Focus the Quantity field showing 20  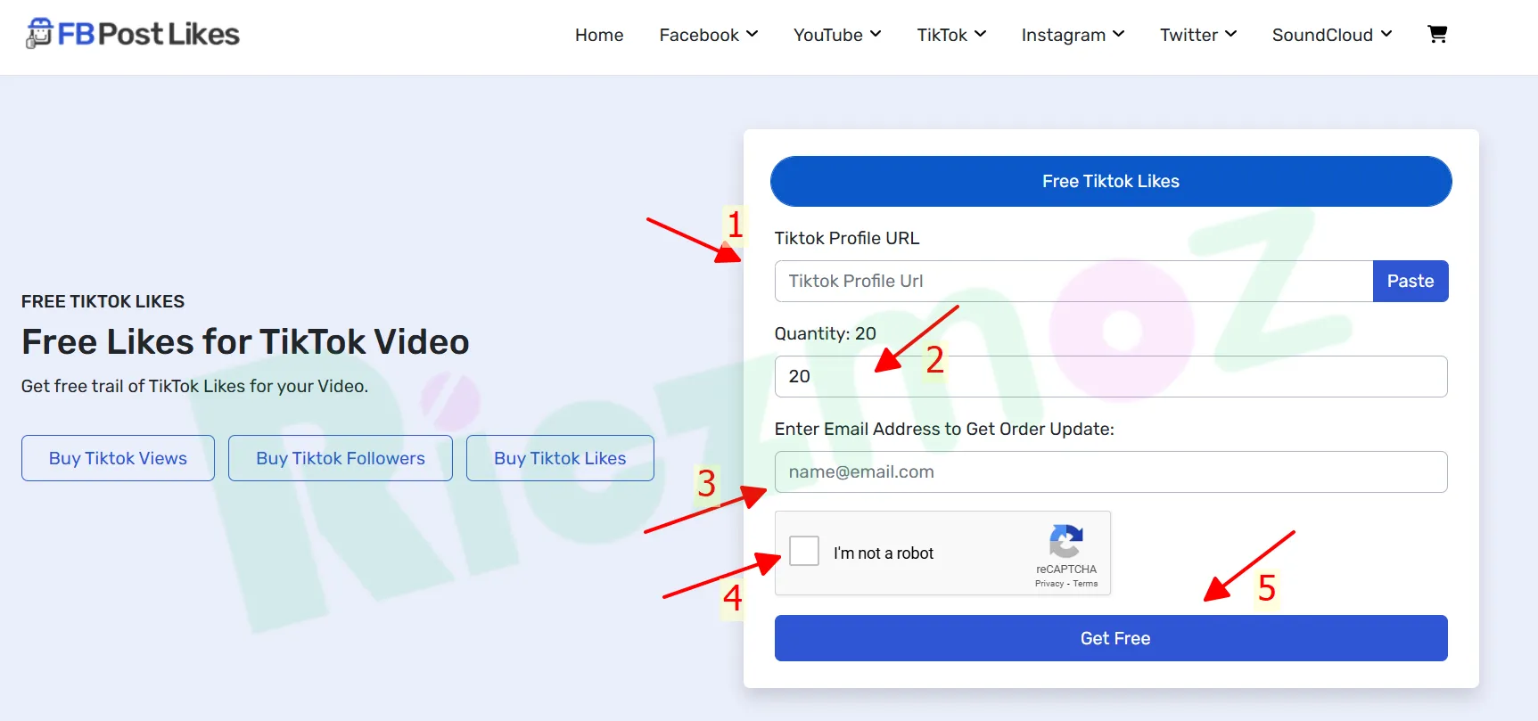pyautogui.click(x=1111, y=376)
